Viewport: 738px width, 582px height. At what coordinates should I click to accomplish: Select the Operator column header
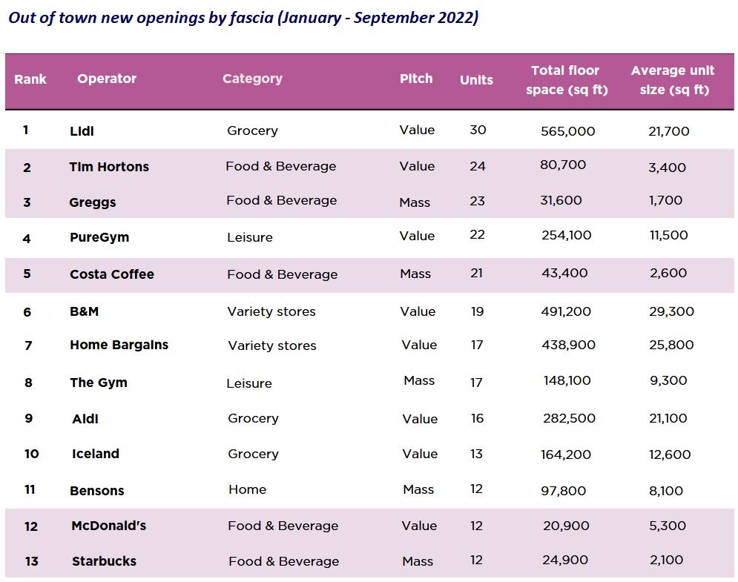pos(107,79)
